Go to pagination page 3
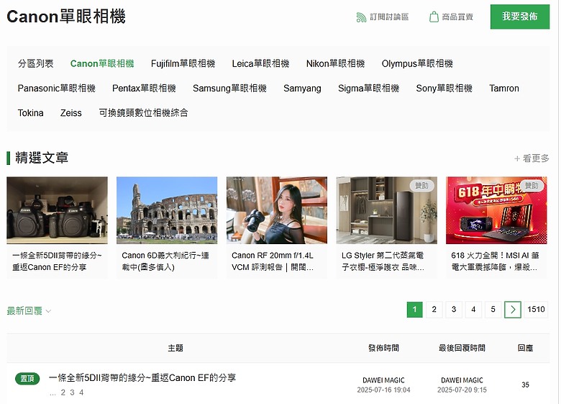This screenshot has height=404, width=561. coord(454,310)
